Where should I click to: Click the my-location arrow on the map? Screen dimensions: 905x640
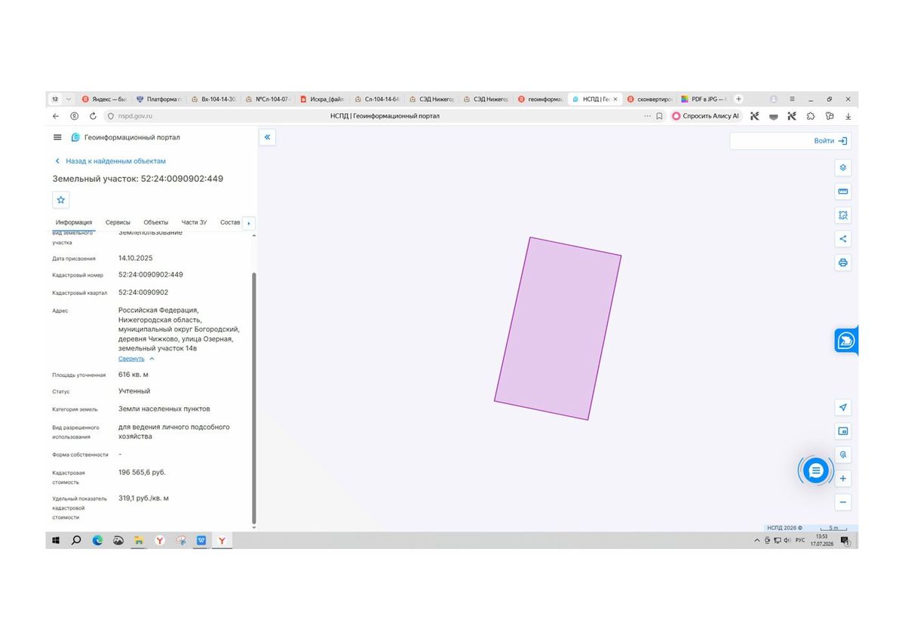(x=843, y=408)
